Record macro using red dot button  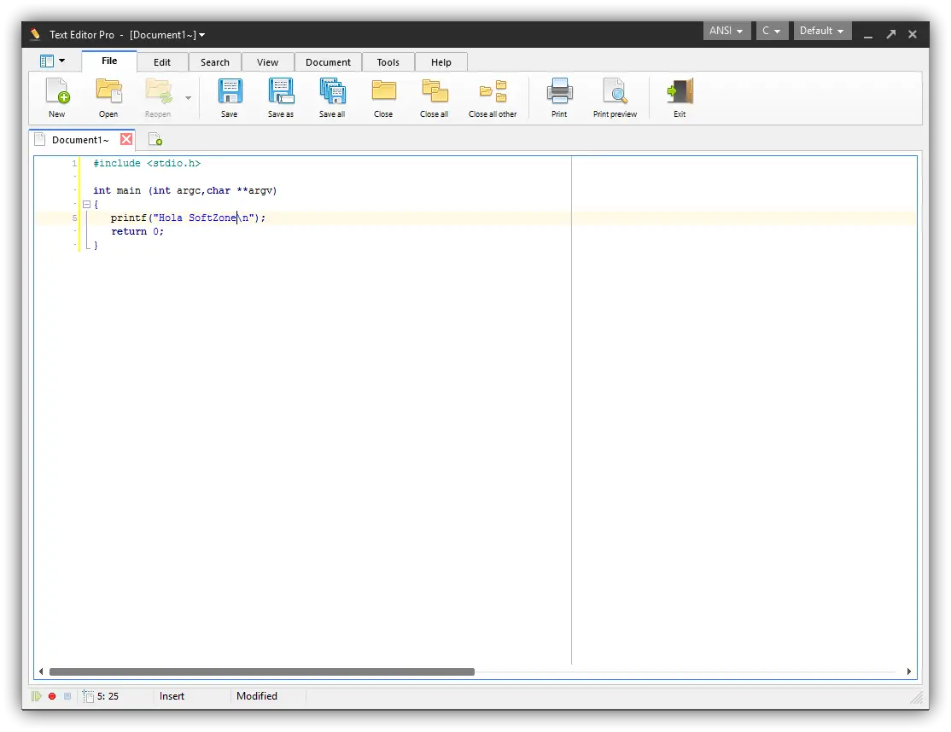[x=52, y=696]
